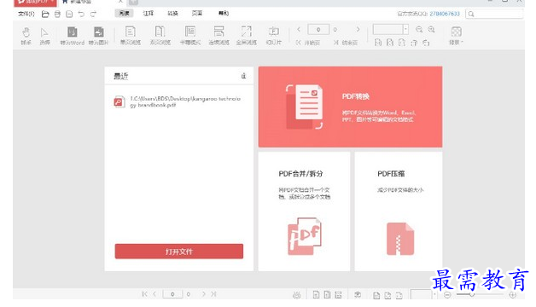Click the open folder icon

[45, 14]
